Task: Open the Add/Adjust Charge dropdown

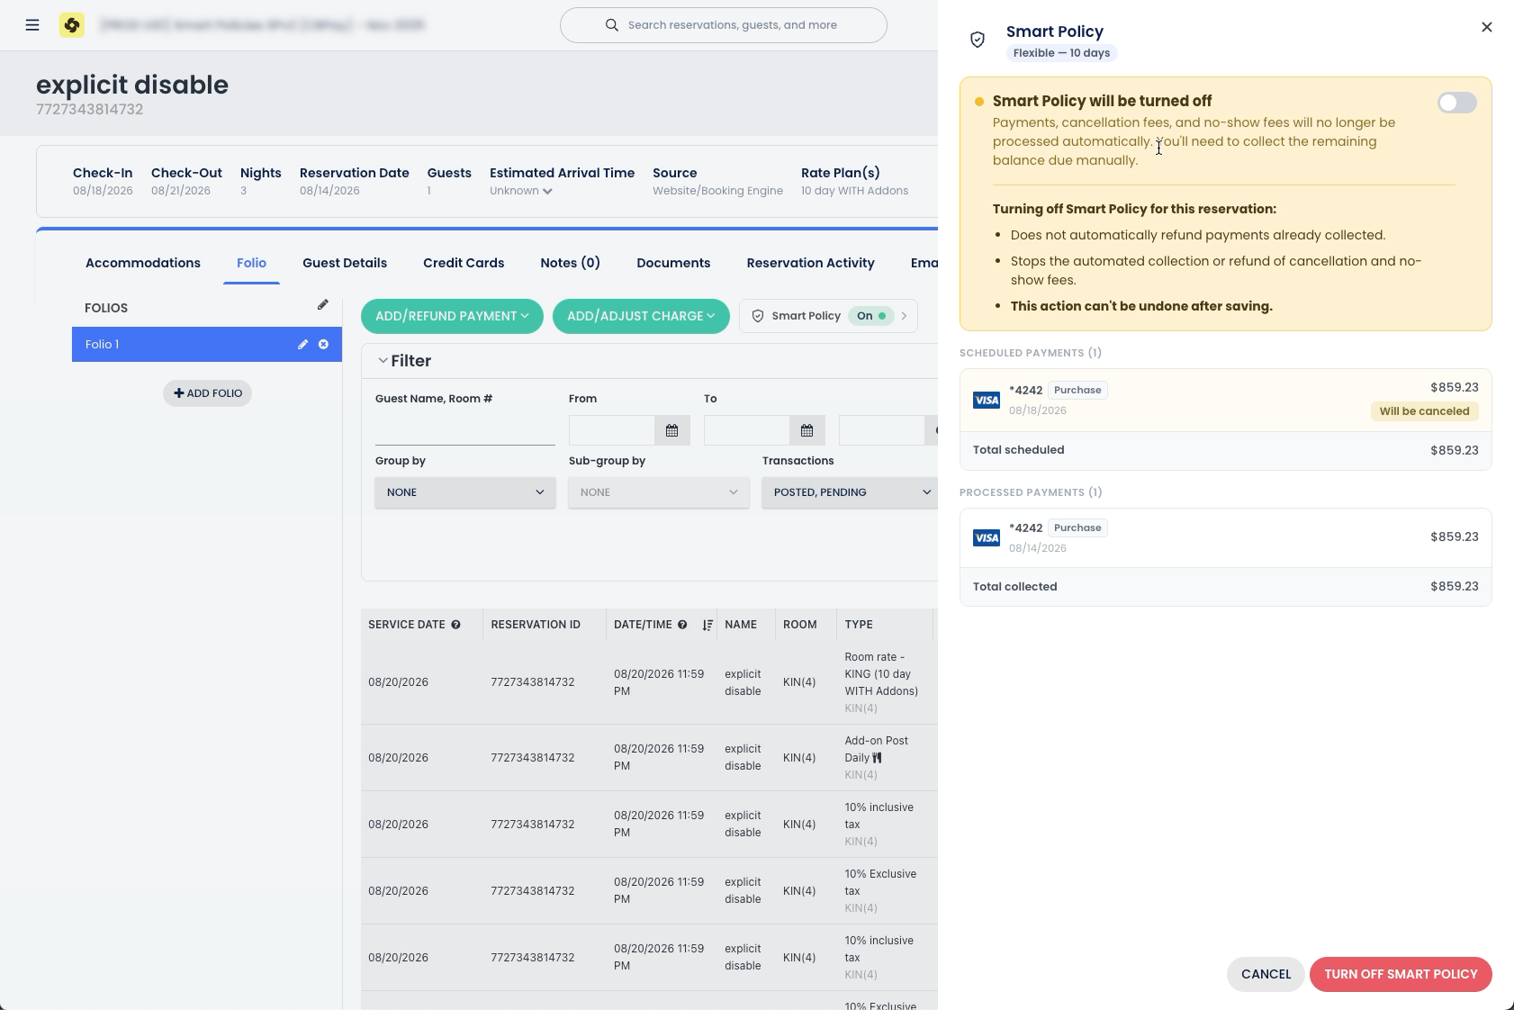Action: (x=641, y=316)
